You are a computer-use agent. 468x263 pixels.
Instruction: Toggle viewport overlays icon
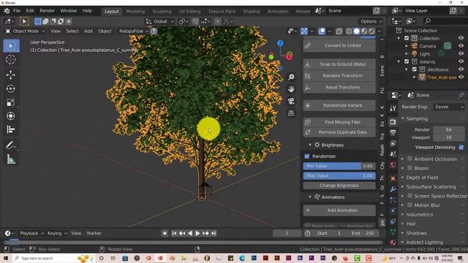[322, 31]
